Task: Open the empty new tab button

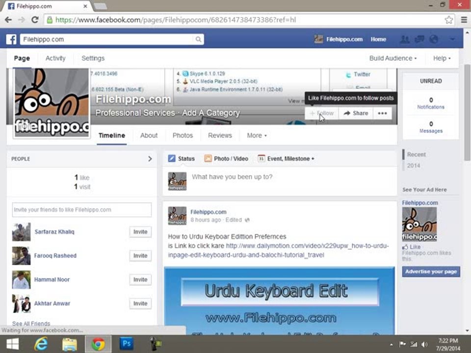Action: click(x=100, y=6)
